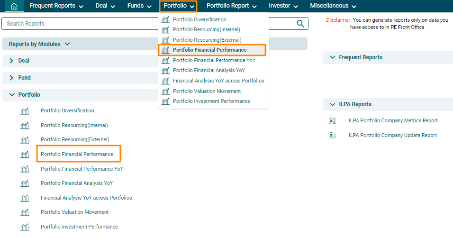The height and width of the screenshot is (238, 453).
Task: Click in the Search Reports input field
Action: click(x=147, y=24)
